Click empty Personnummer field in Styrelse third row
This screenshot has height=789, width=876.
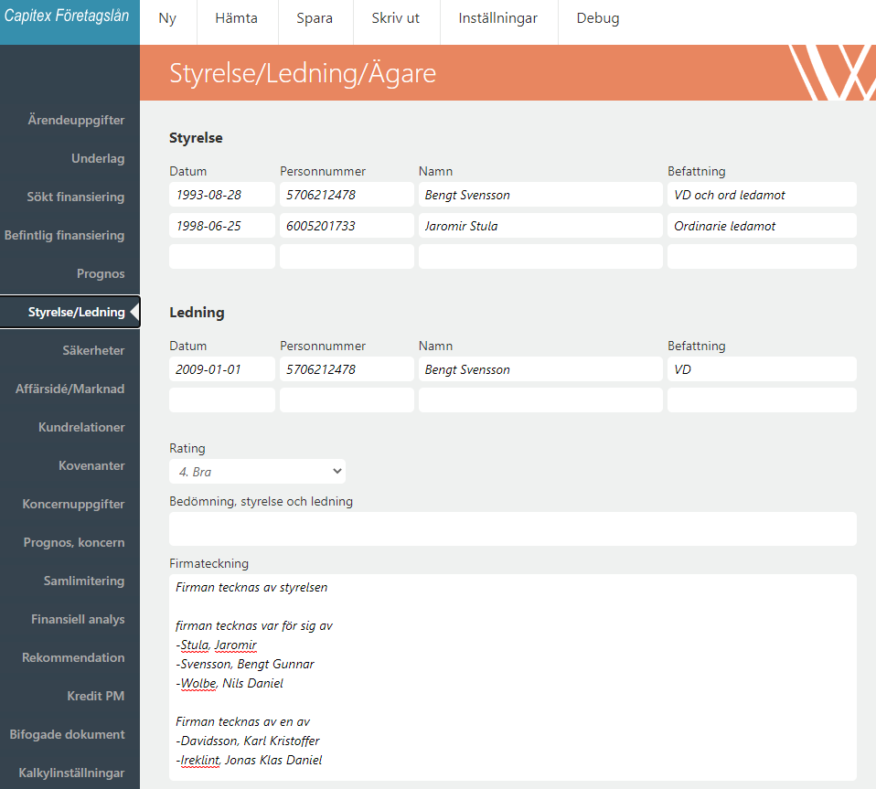point(347,257)
